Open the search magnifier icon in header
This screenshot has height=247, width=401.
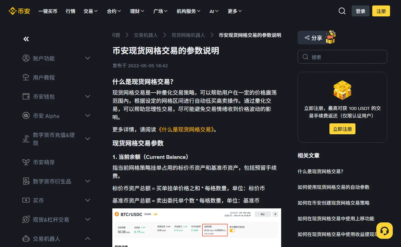[x=342, y=11]
